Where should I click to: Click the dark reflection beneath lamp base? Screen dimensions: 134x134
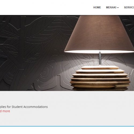pyautogui.click(x=100, y=89)
